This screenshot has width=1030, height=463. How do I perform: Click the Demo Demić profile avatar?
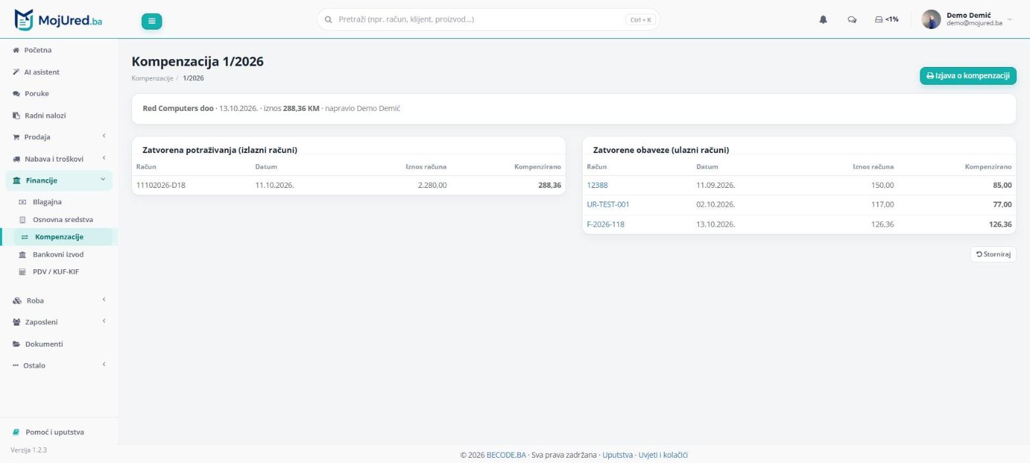[x=931, y=20]
